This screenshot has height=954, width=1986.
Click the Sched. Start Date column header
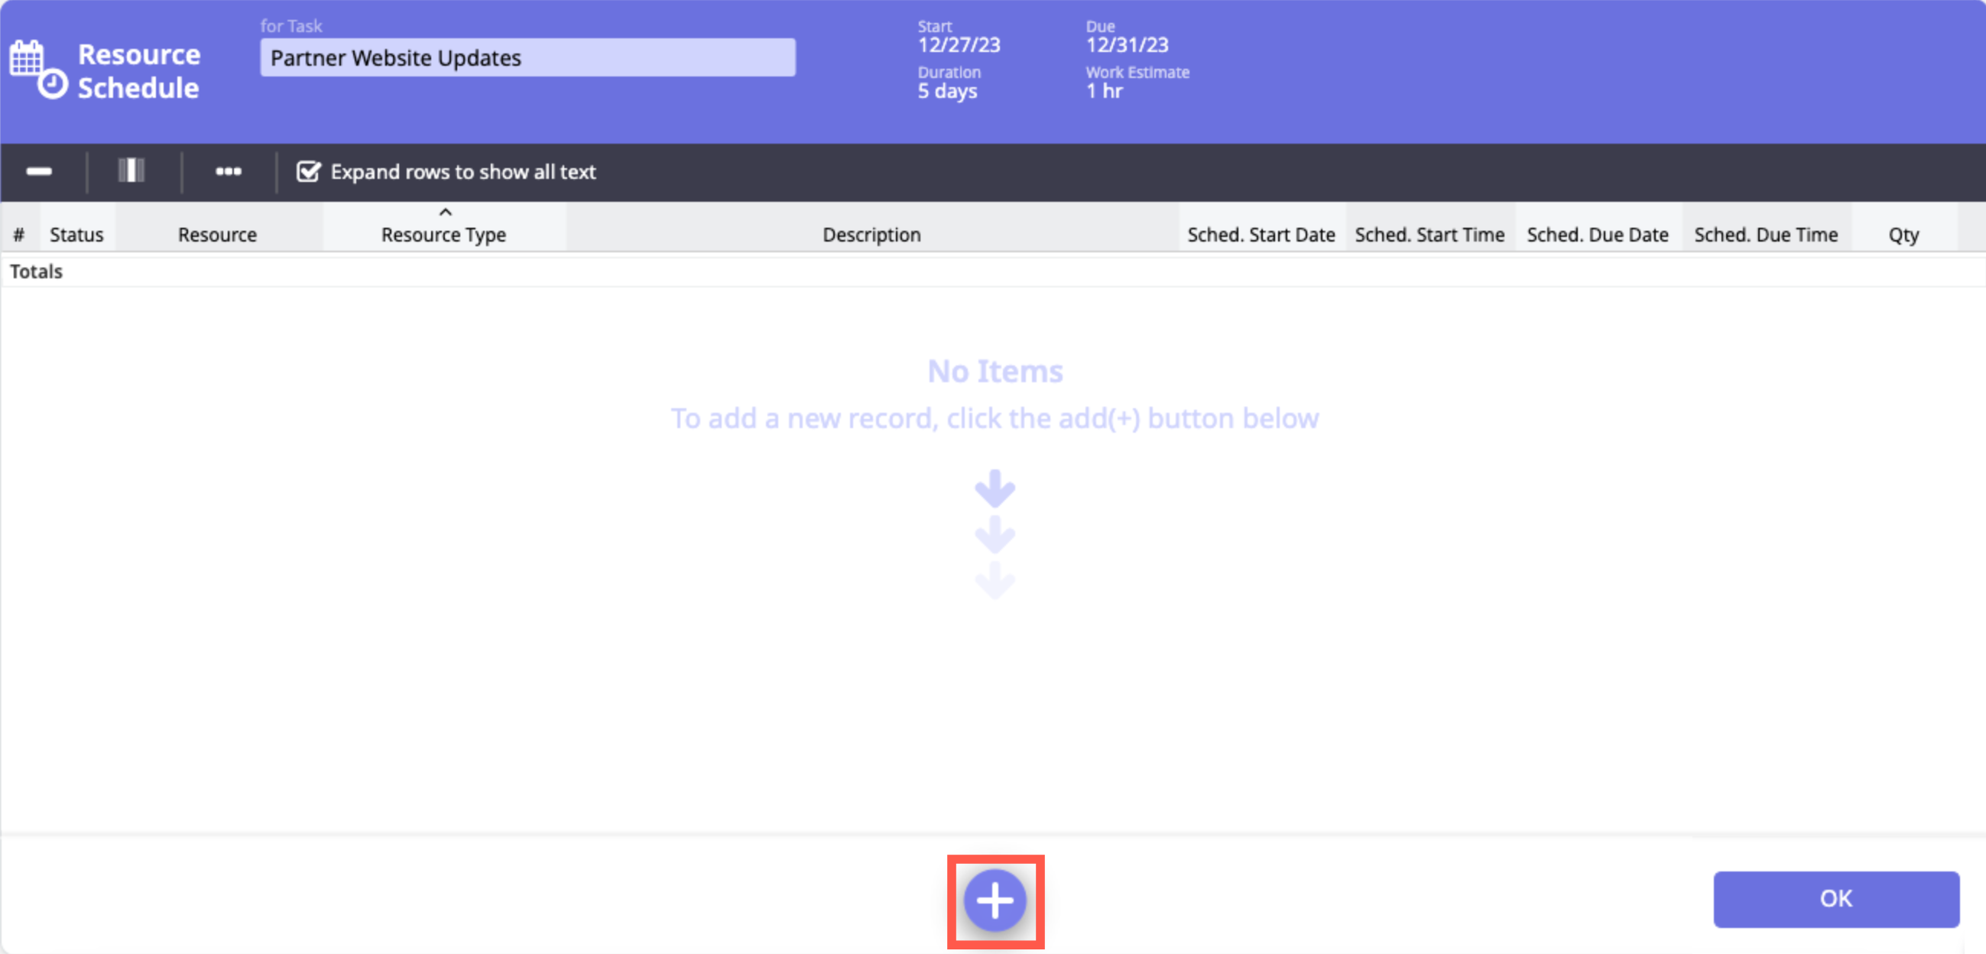1261,235
